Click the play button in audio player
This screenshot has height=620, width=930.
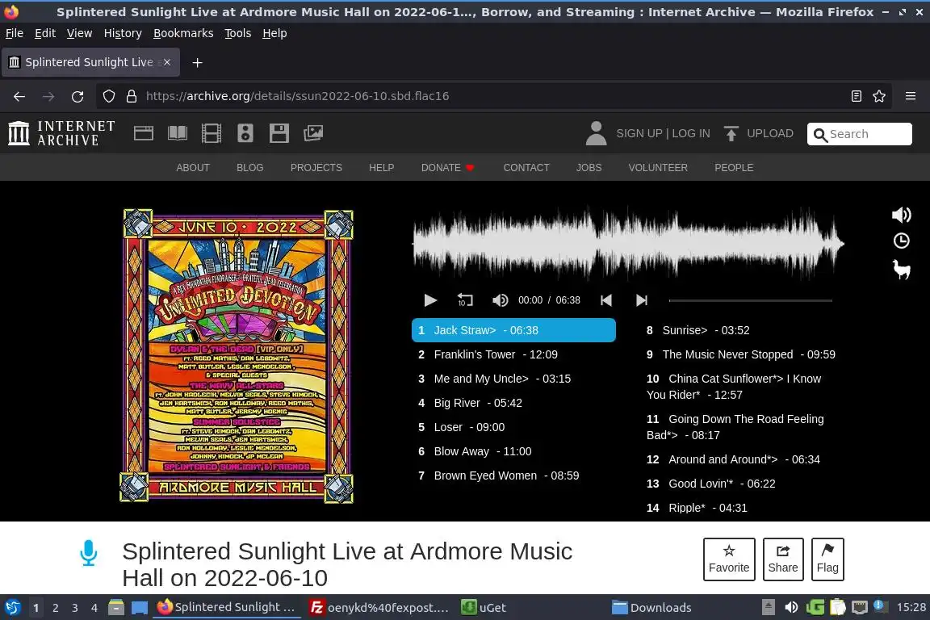point(430,300)
